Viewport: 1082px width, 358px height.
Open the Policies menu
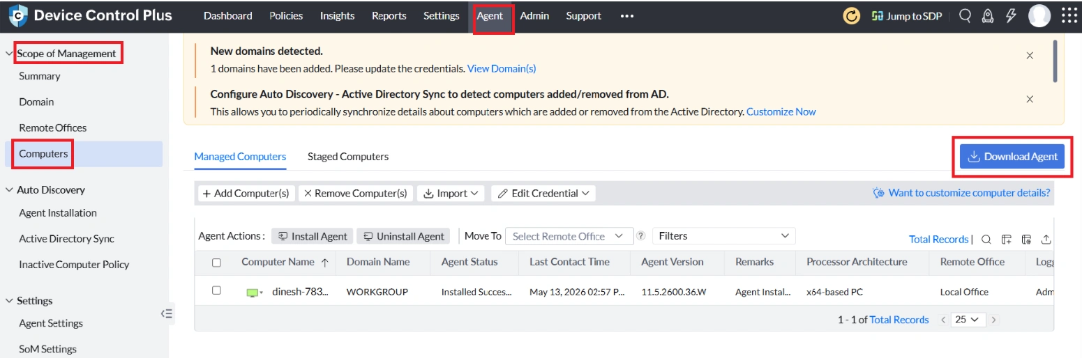tap(286, 16)
